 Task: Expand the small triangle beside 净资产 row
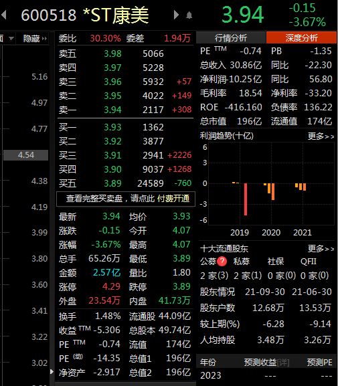tap(52, 372)
